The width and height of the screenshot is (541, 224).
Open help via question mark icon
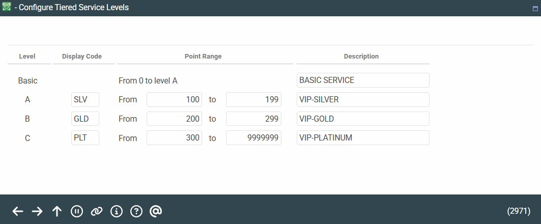coord(136,211)
